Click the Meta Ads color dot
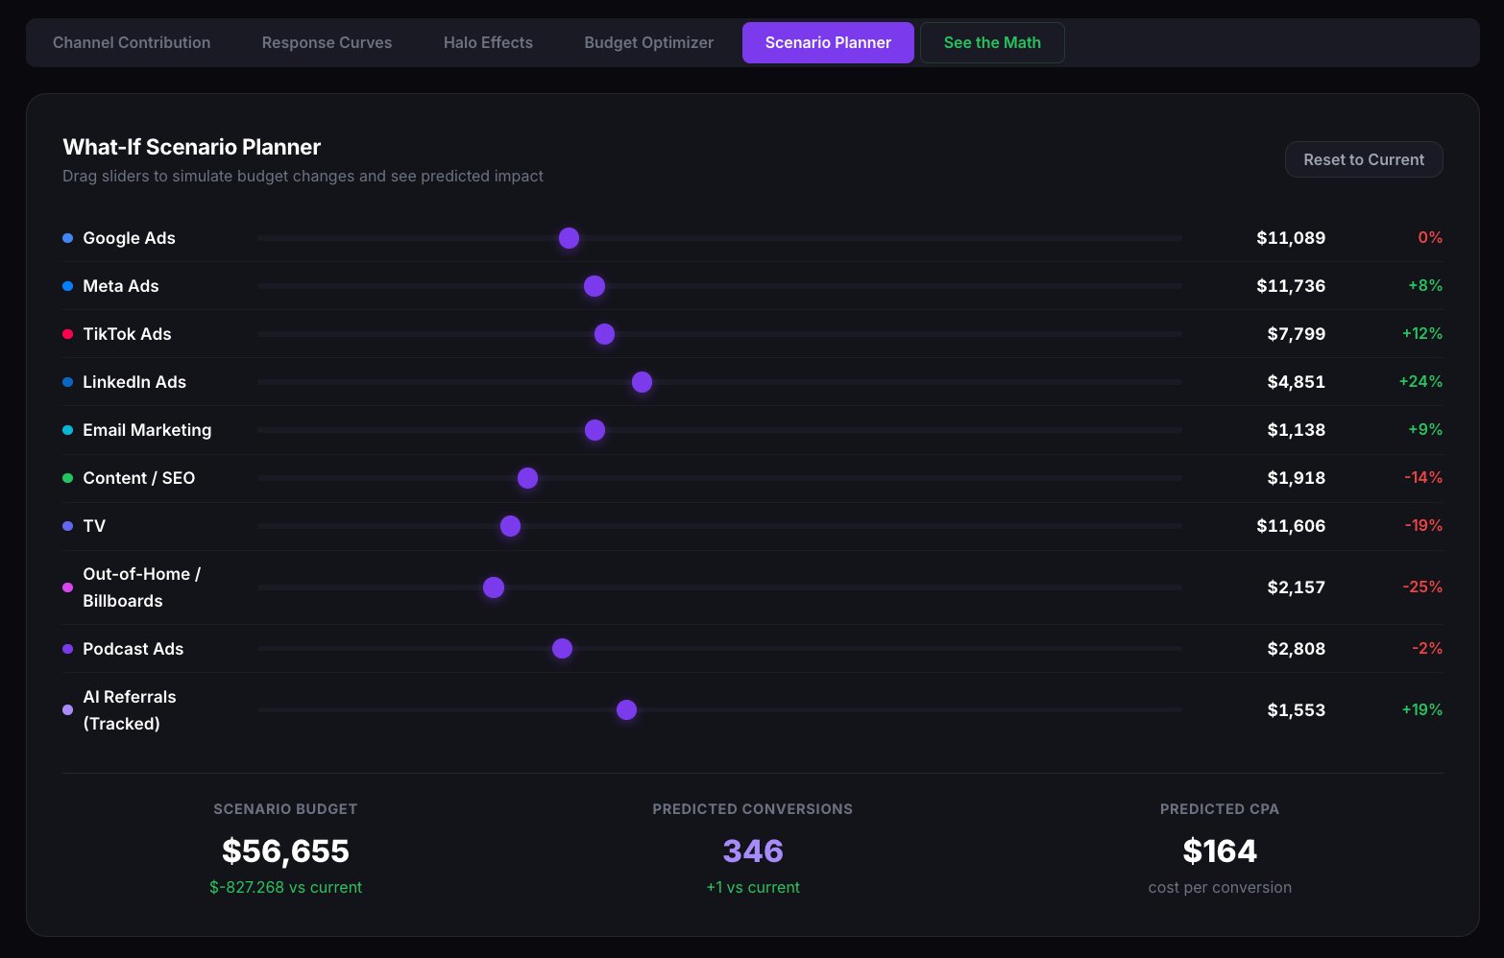 point(67,286)
